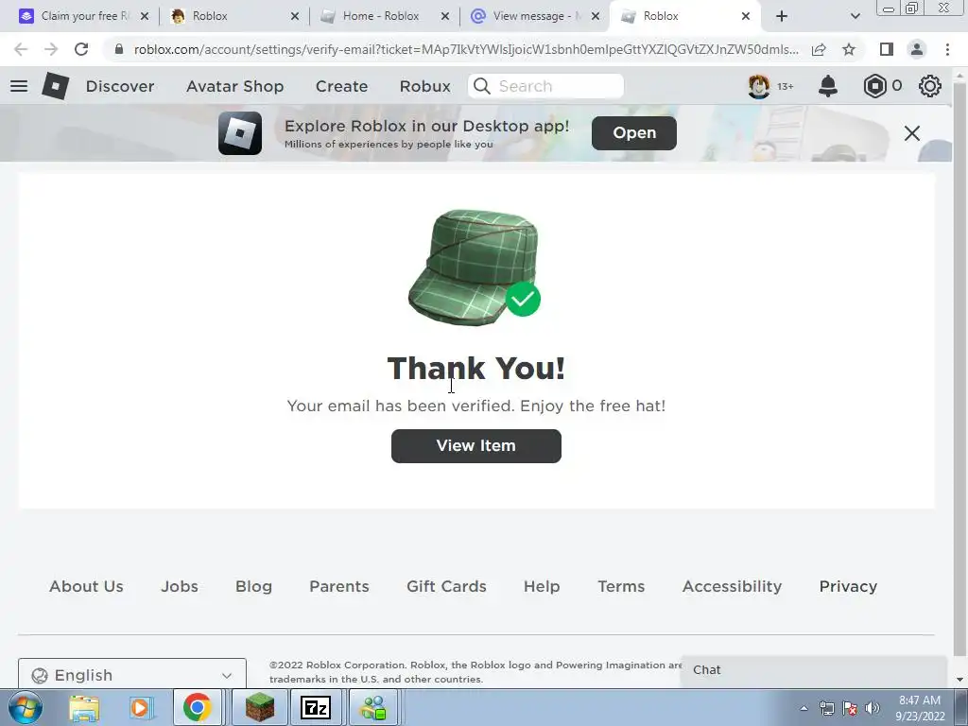
Task: Open Windows Explorer from taskbar
Action: click(84, 708)
